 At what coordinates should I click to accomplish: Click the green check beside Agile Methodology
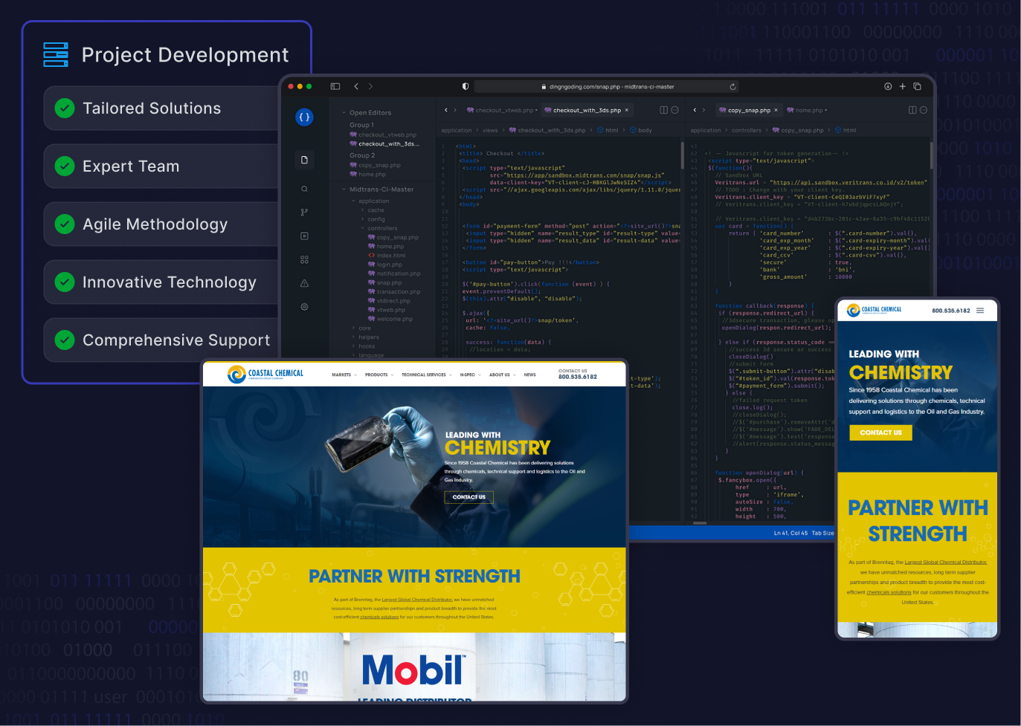[65, 224]
